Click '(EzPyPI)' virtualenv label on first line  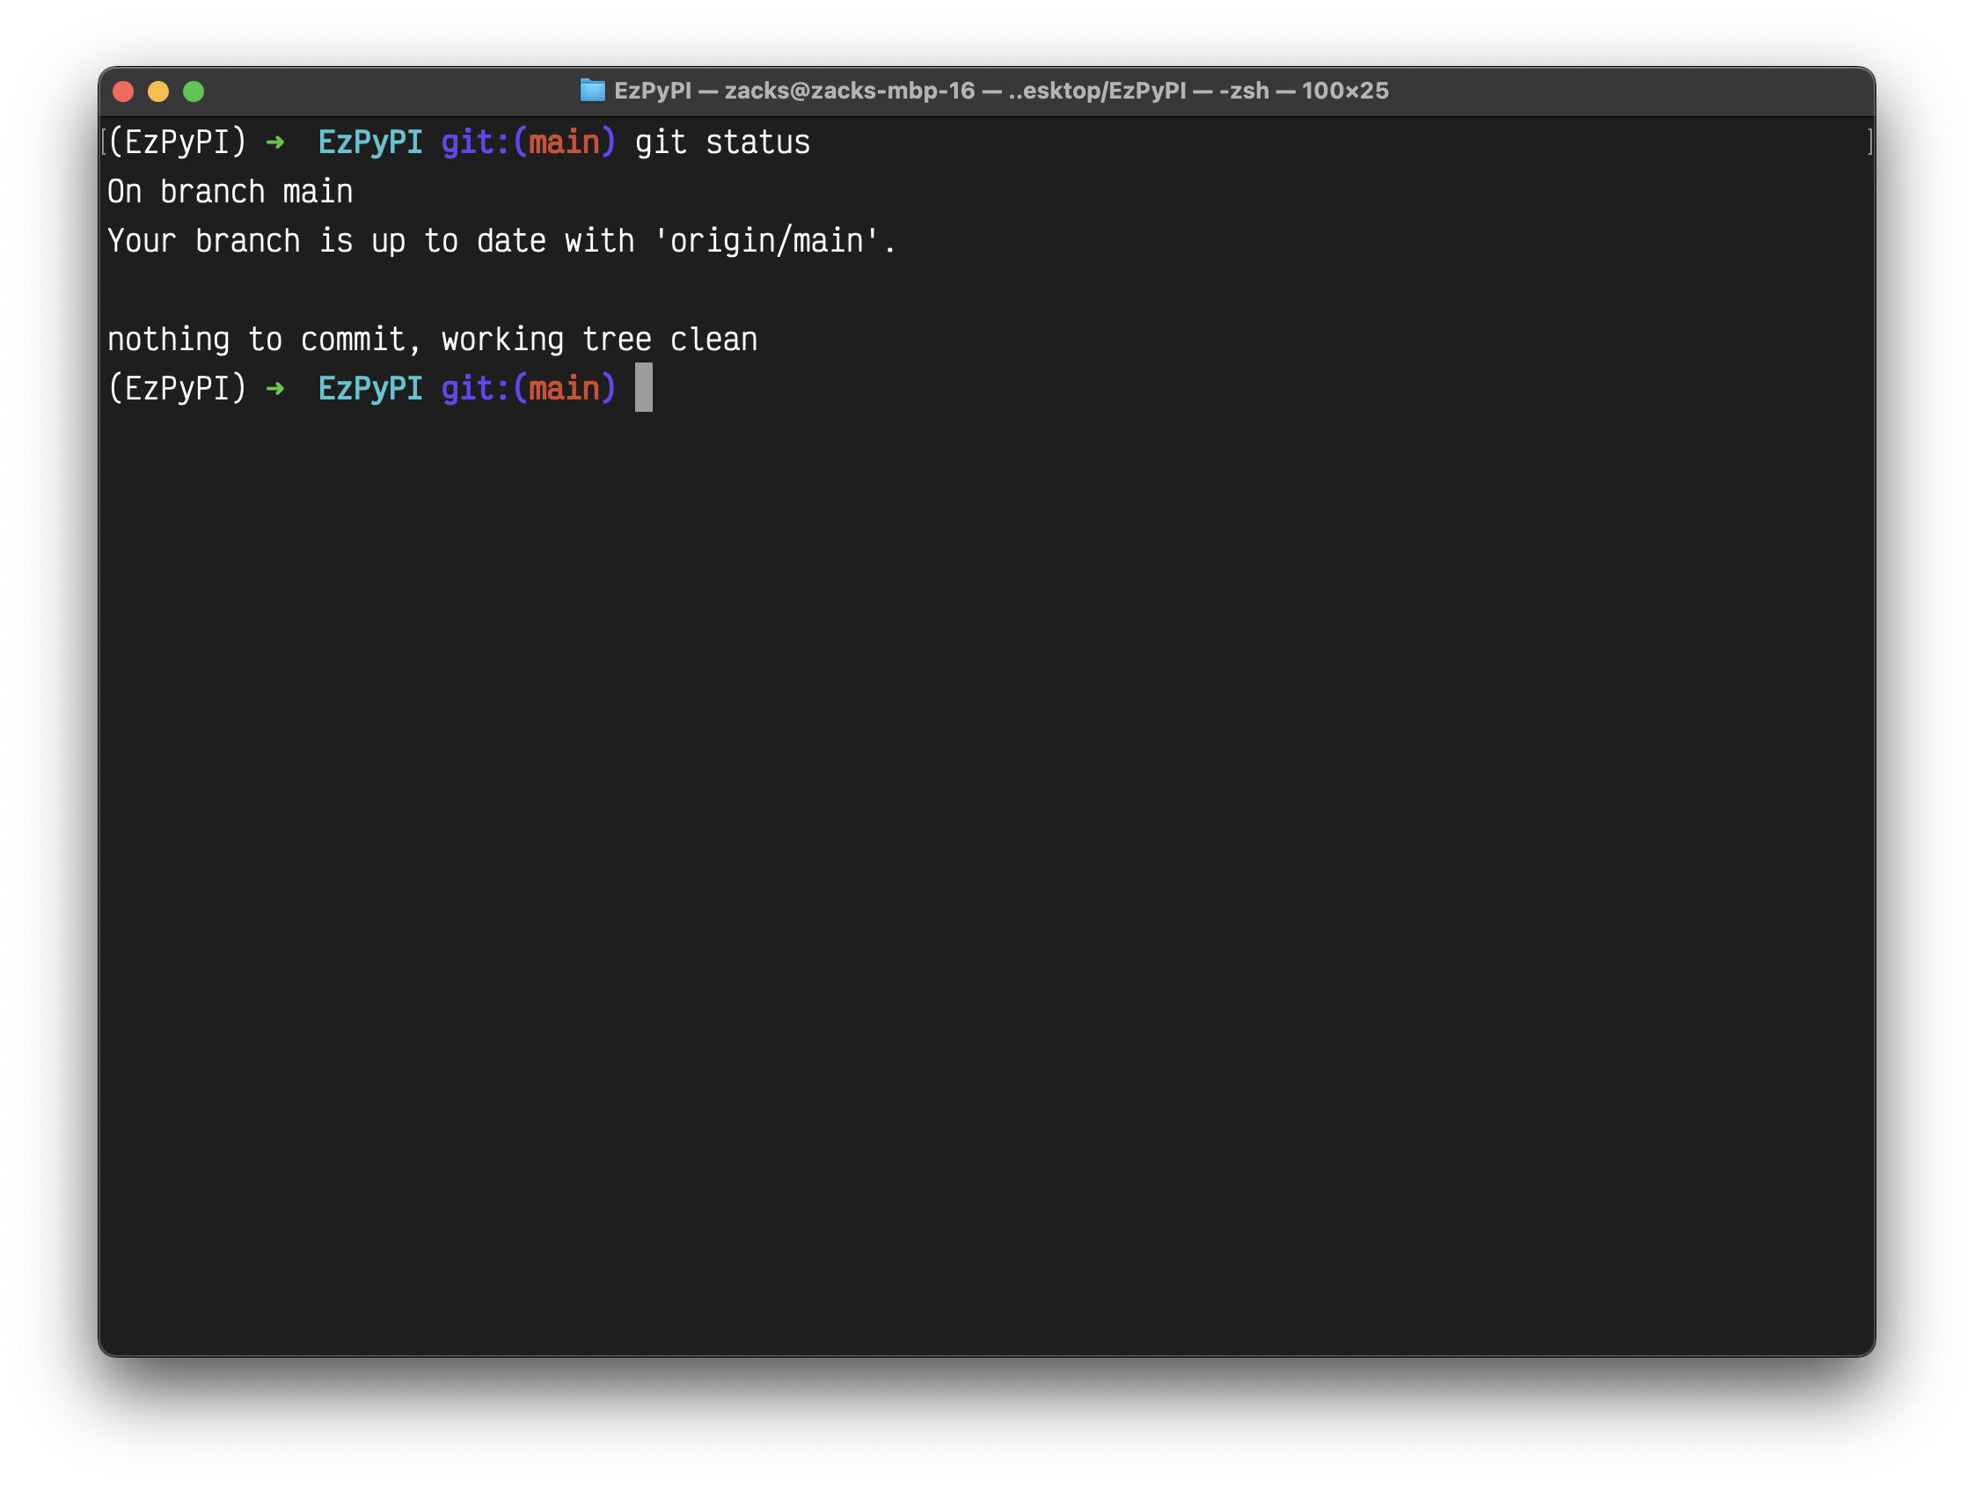click(177, 143)
